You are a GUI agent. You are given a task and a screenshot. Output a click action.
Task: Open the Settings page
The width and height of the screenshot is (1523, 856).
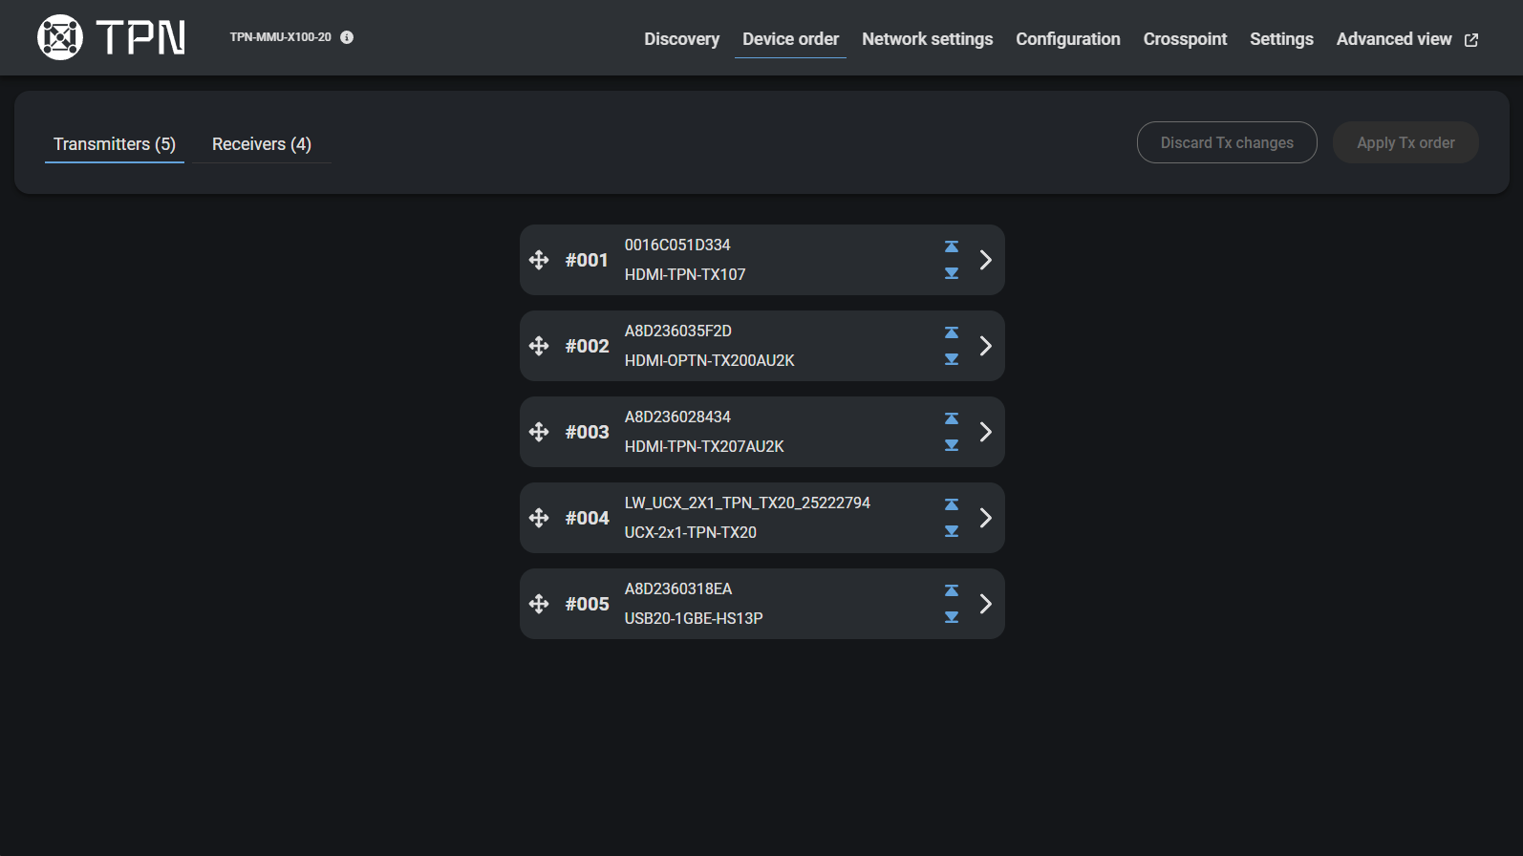click(1281, 39)
